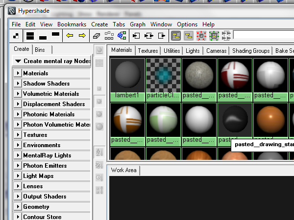Open the Options menu
The width and height of the screenshot is (294, 220).
[x=187, y=24]
